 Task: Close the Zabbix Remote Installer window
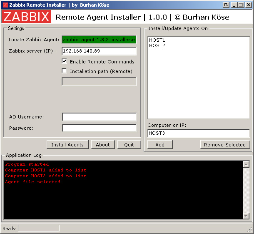[249, 5]
